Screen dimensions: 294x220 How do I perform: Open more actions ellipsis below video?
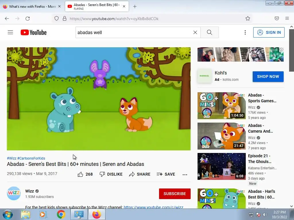tap(185, 174)
